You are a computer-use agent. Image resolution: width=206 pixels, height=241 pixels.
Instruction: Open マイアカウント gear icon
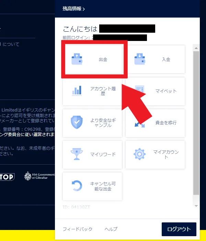(140, 154)
